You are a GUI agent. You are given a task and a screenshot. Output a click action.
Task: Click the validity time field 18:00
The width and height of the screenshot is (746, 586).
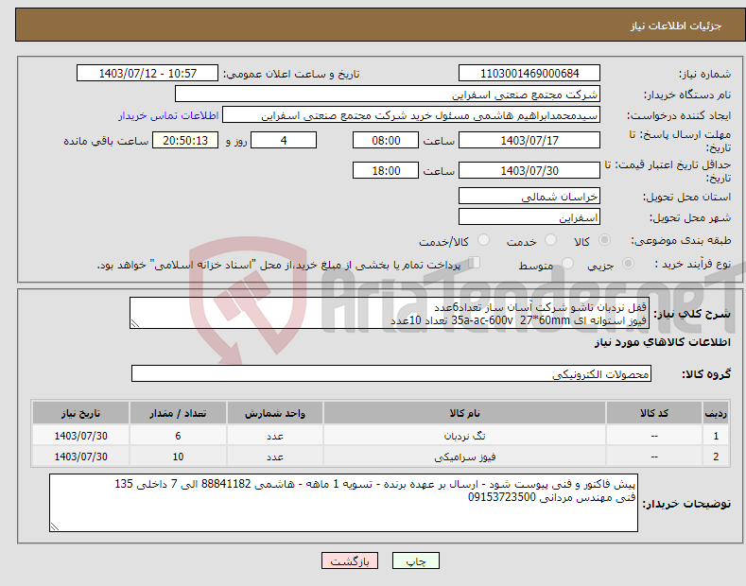pyautogui.click(x=386, y=170)
